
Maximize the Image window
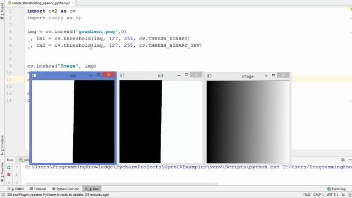(273, 75)
